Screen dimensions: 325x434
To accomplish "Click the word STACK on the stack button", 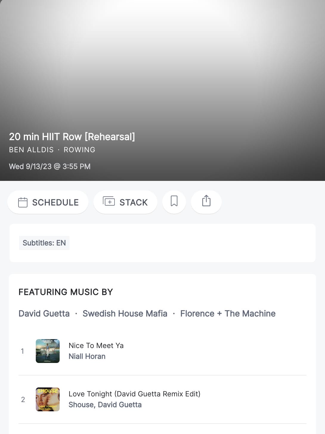I will [x=134, y=202].
